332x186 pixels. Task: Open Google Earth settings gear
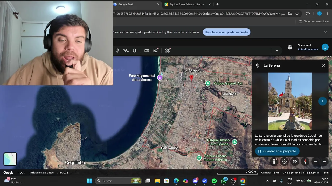(290, 47)
